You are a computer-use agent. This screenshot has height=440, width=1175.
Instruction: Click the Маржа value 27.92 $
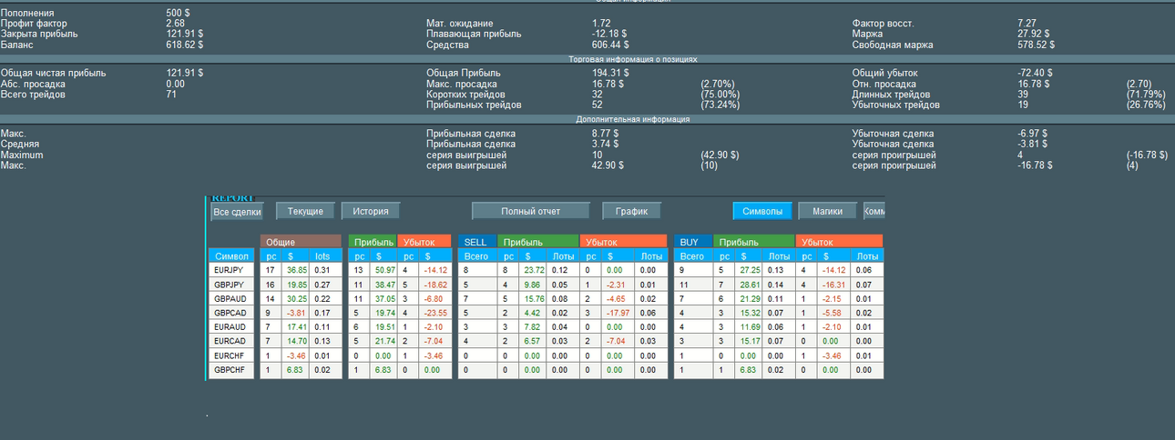point(1033,34)
